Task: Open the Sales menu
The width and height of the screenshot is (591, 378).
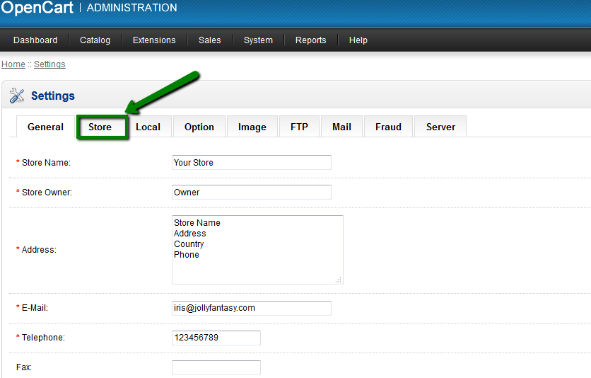Action: click(209, 40)
